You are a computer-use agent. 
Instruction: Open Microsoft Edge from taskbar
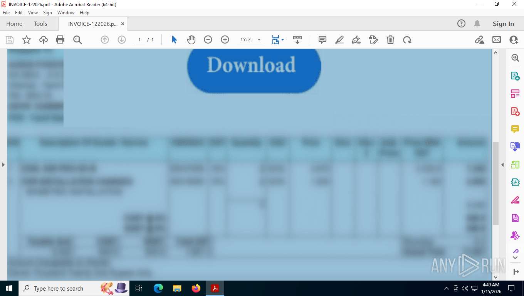pyautogui.click(x=158, y=288)
